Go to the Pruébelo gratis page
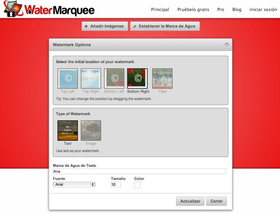Image resolution: width=280 pixels, height=216 pixels. click(193, 9)
